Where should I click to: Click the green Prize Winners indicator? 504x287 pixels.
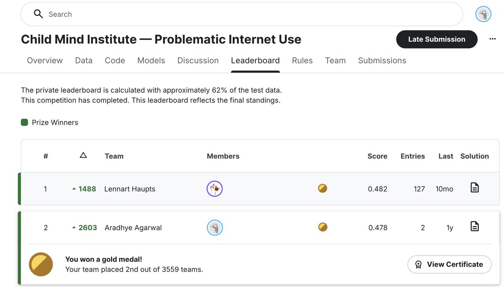[24, 122]
